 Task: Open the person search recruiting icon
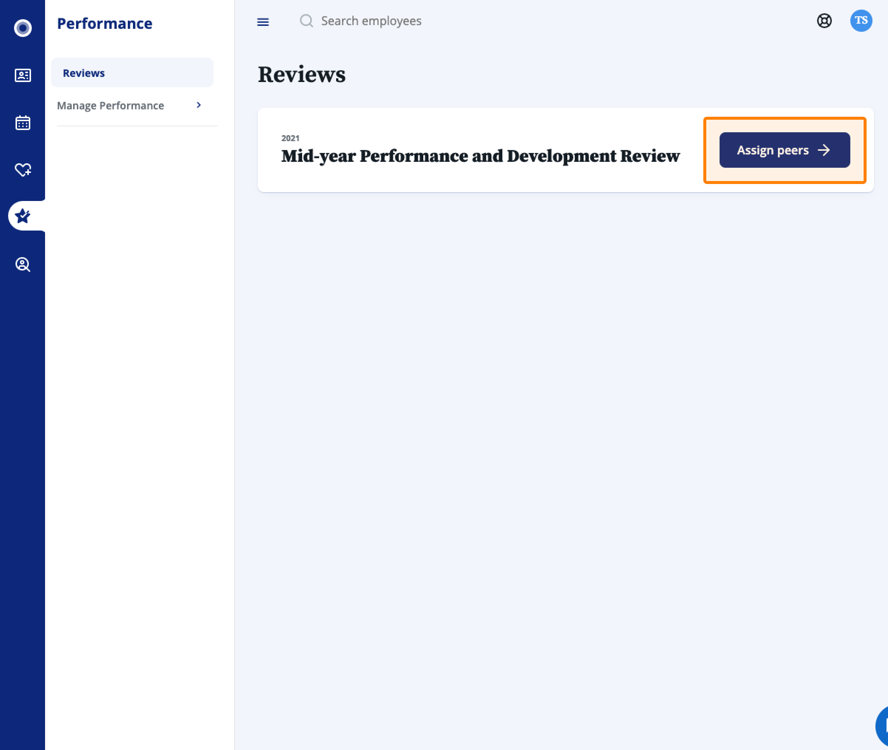23,265
